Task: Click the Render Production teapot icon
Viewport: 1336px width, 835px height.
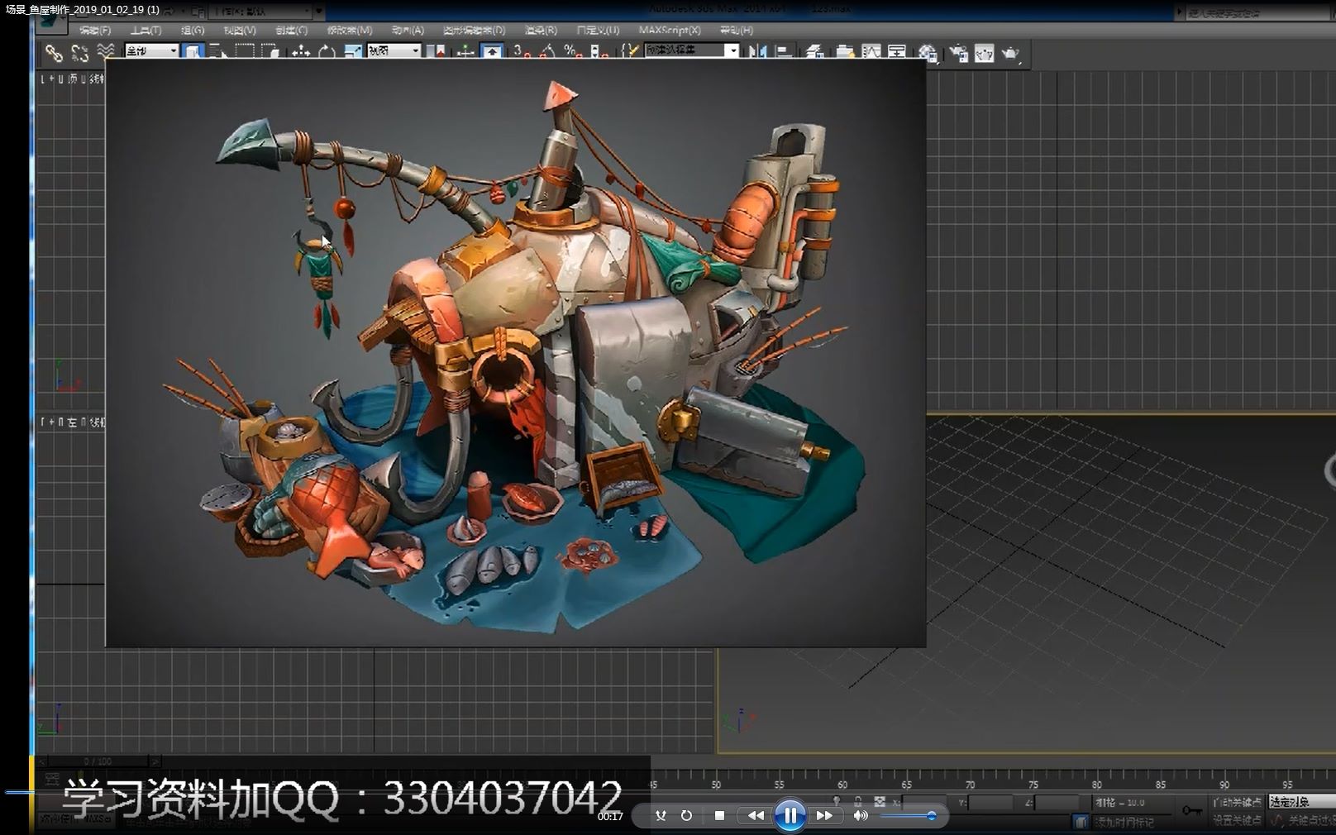Action: pos(1010,54)
